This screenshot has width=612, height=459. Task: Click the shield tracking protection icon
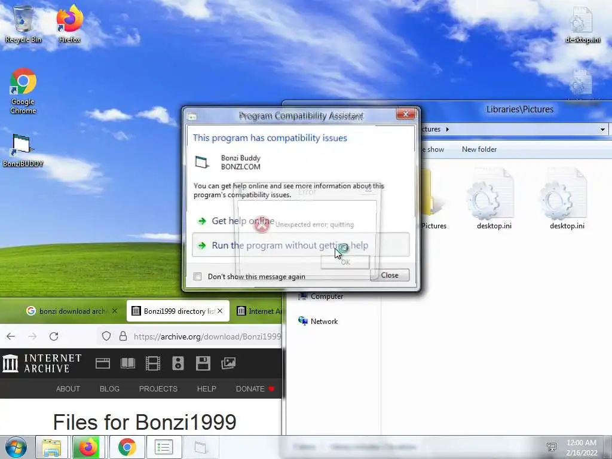pos(106,336)
